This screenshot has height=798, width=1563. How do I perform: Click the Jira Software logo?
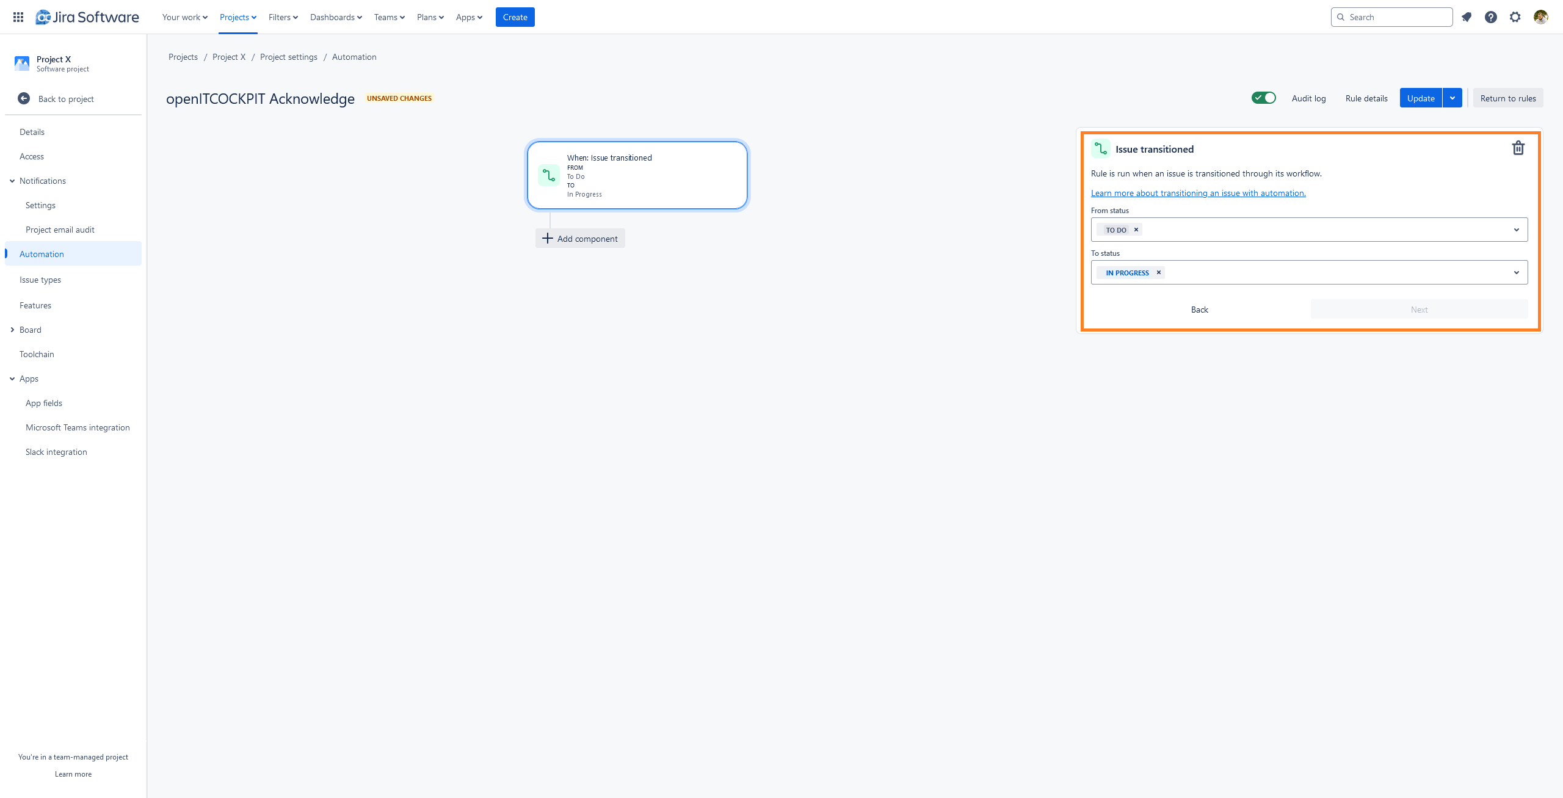pyautogui.click(x=87, y=17)
